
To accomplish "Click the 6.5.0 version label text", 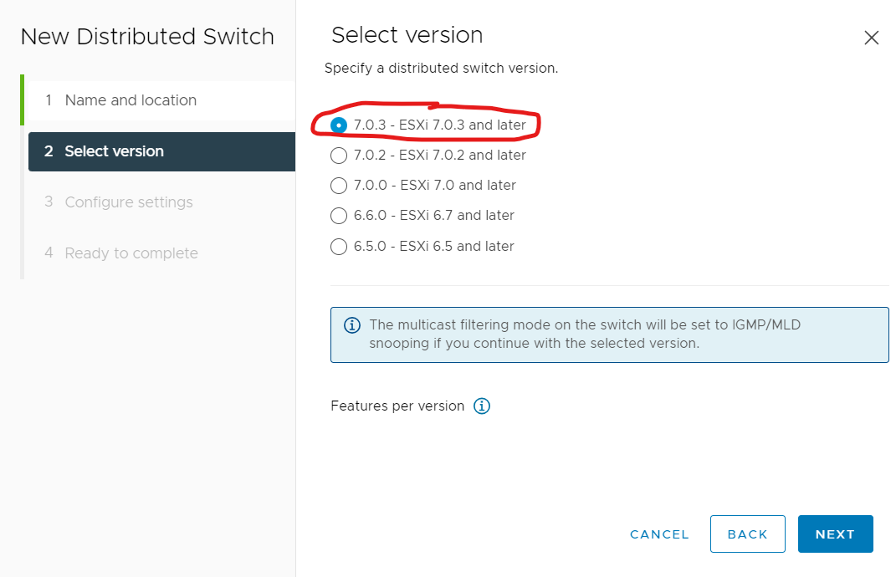I will 433,246.
